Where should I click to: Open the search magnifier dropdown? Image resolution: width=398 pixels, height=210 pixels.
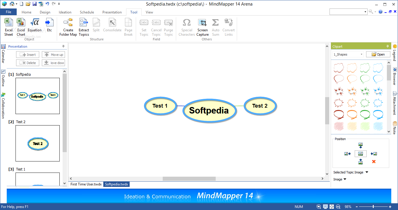(375, 12)
